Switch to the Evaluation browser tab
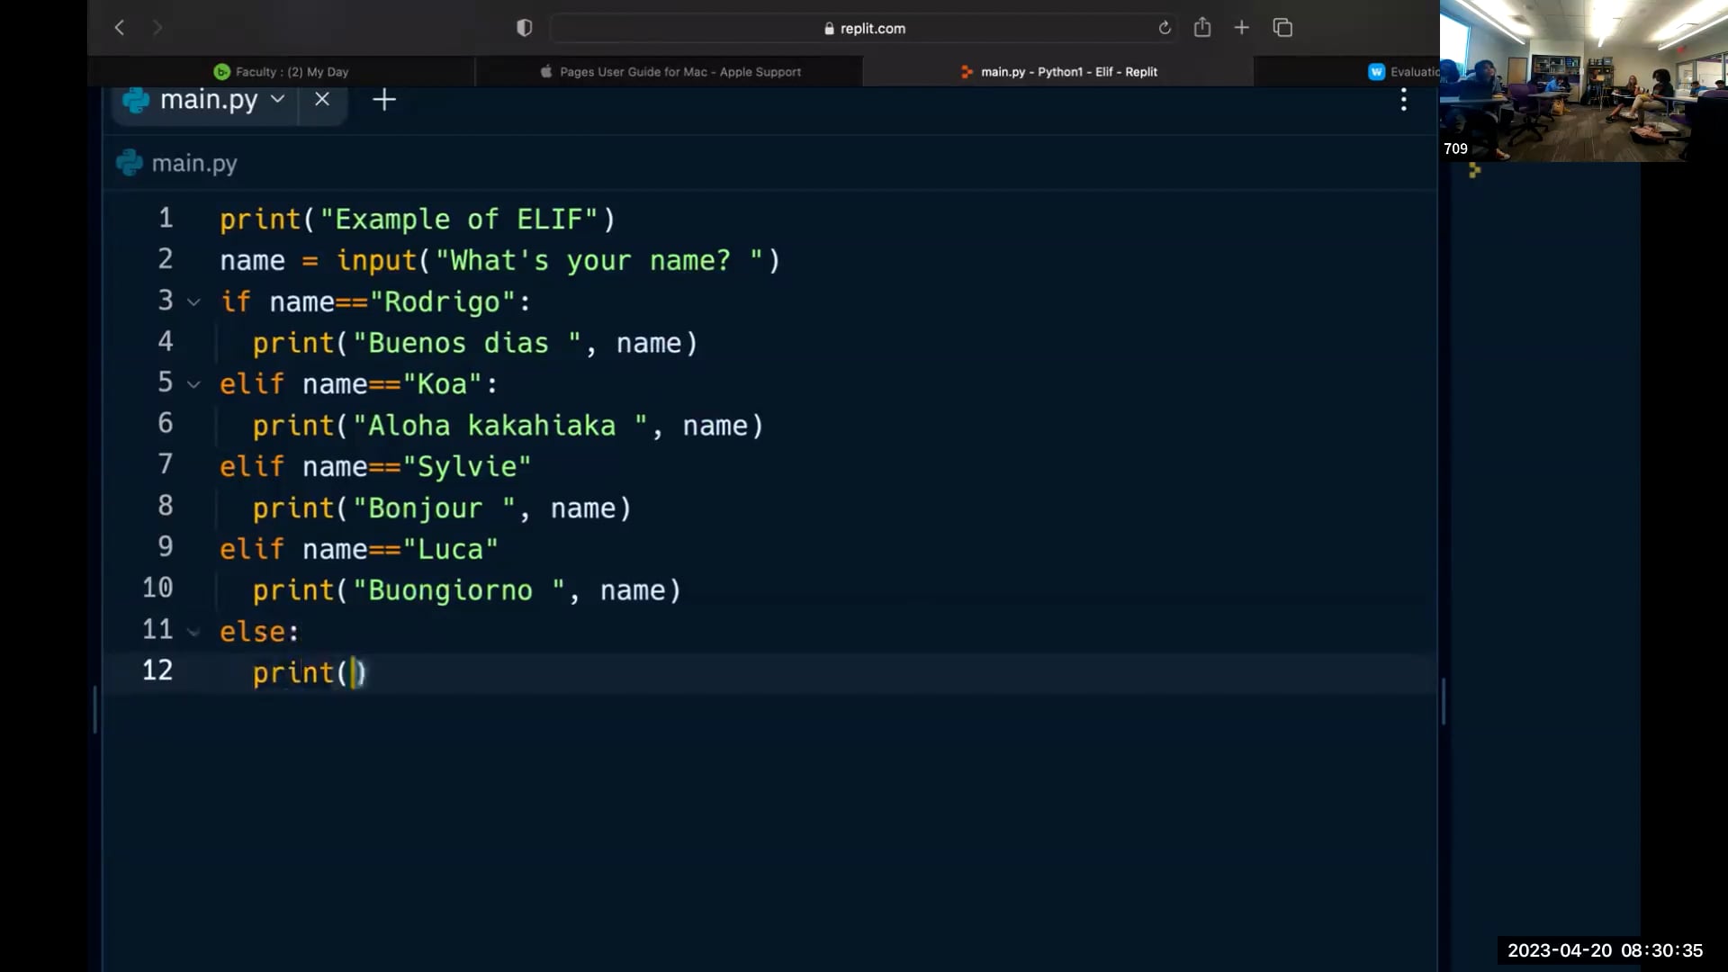Viewport: 1728px width, 972px height. coord(1401,72)
